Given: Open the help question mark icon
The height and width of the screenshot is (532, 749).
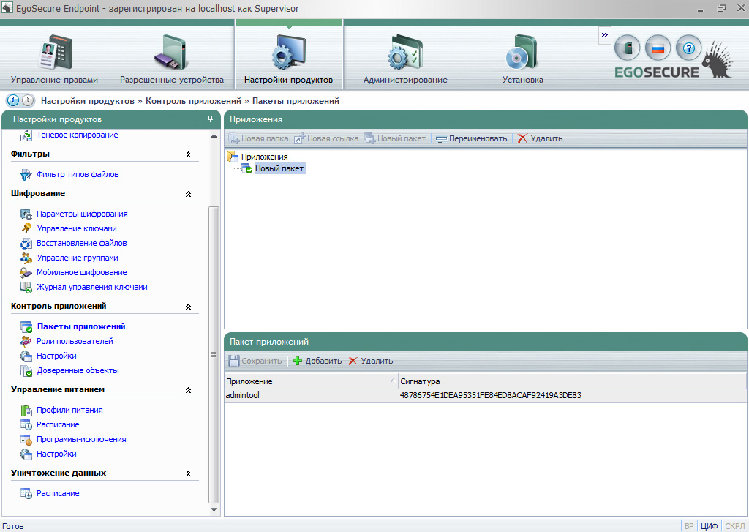Looking at the screenshot, I should tap(688, 48).
